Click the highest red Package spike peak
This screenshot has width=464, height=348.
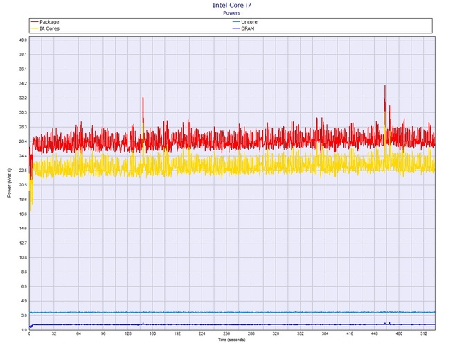(x=384, y=86)
